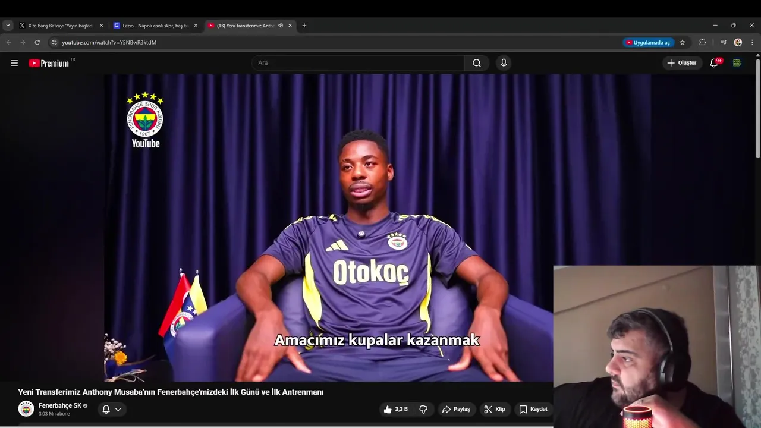The height and width of the screenshot is (428, 761).
Task: View site information icon in address bar
Action: tap(54, 42)
